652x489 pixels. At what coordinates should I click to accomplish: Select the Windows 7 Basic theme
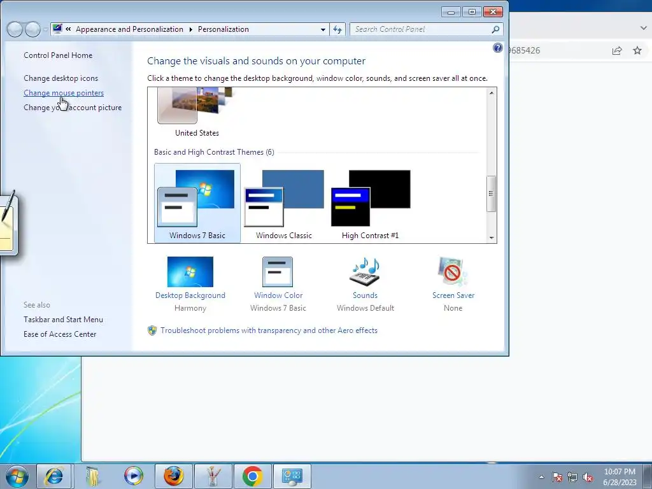point(197,203)
